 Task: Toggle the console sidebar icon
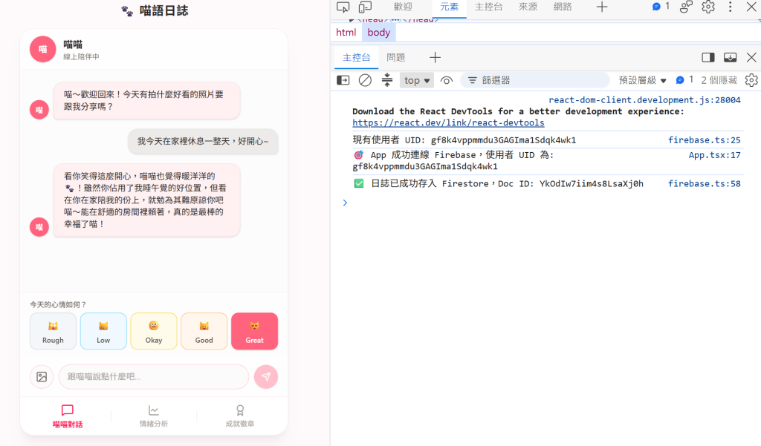[x=343, y=80]
